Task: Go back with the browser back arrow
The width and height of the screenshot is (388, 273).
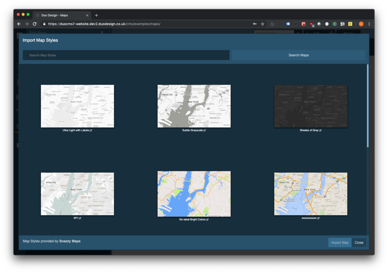Action: (19, 24)
